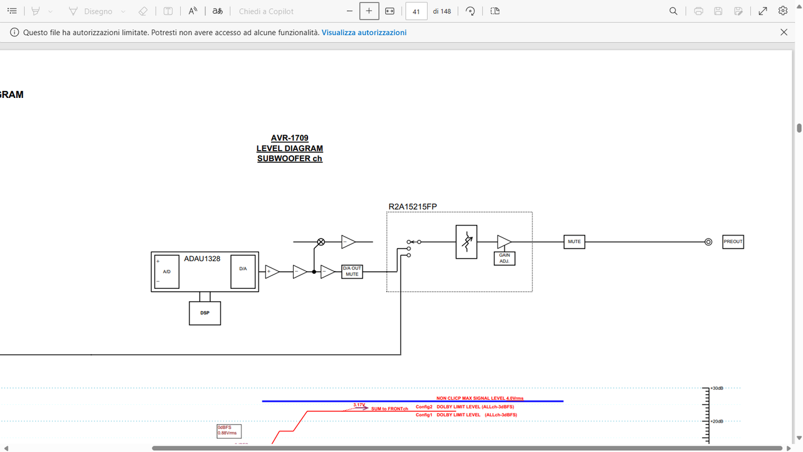Click the D/A OUT MUTE block

(352, 271)
